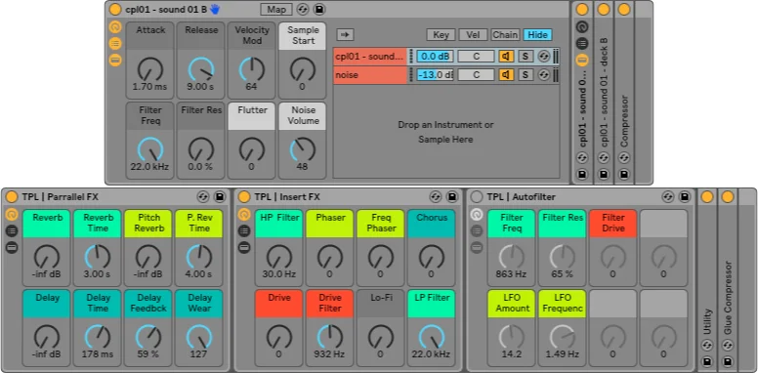The image size is (758, 373).
Task: Solo the cpl01 - sound chain
Action: pos(526,57)
